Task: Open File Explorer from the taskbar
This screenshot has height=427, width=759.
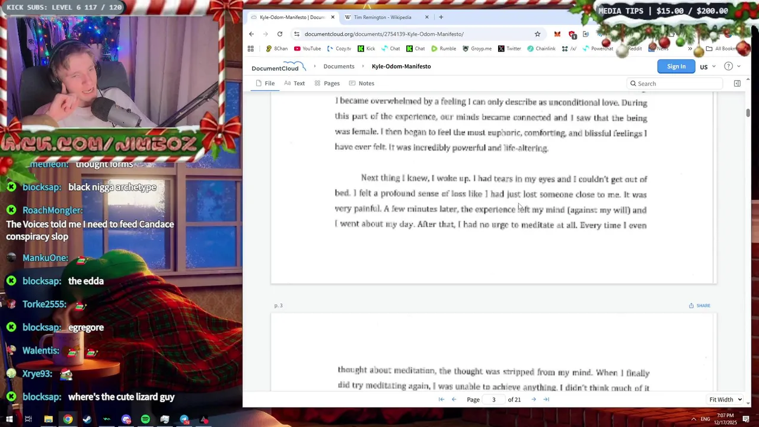Action: point(48,419)
